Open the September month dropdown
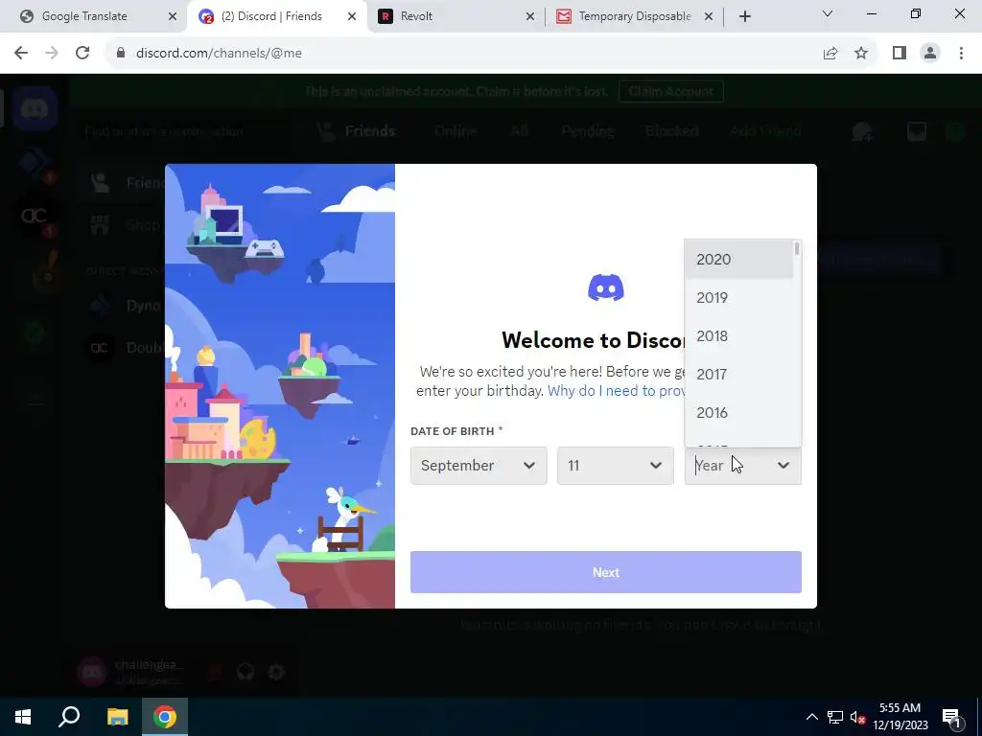 tap(479, 466)
